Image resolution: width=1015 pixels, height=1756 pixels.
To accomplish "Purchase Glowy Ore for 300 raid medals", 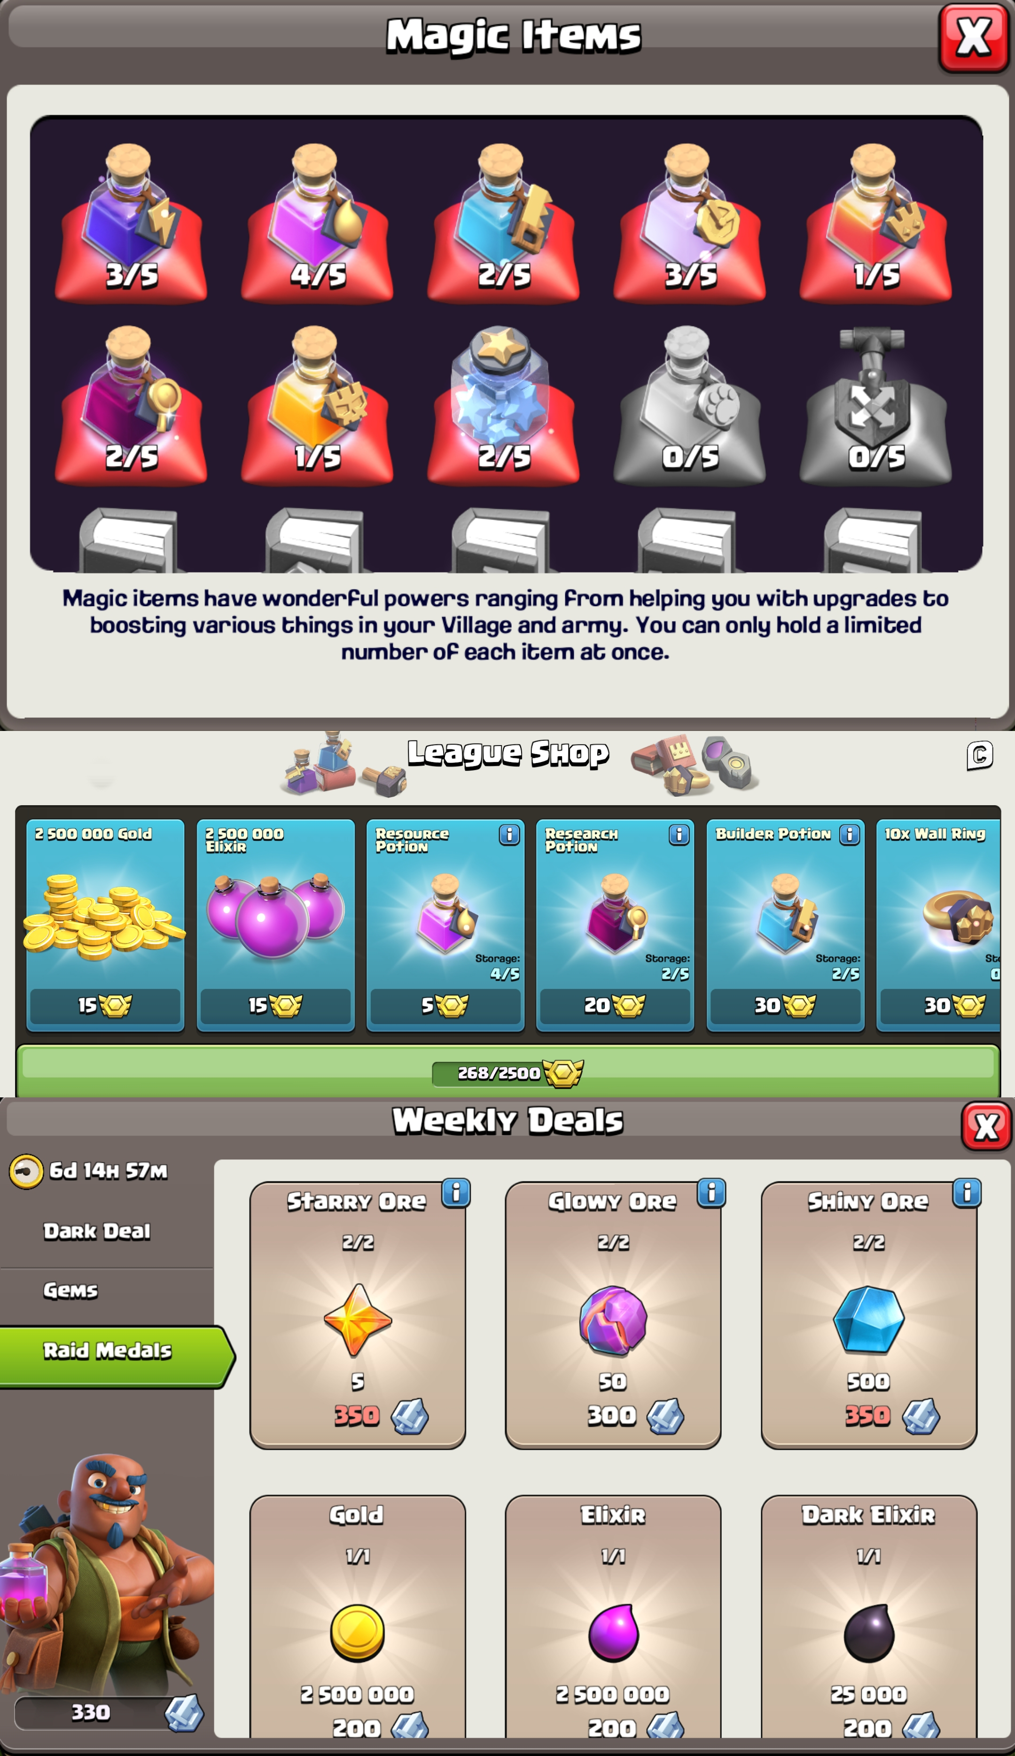I will [613, 1315].
